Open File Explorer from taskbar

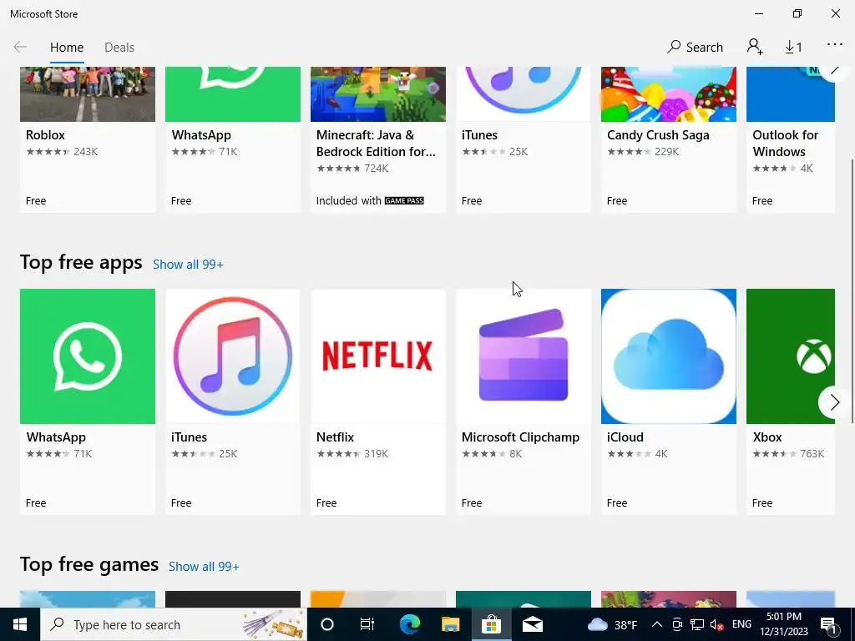450,624
